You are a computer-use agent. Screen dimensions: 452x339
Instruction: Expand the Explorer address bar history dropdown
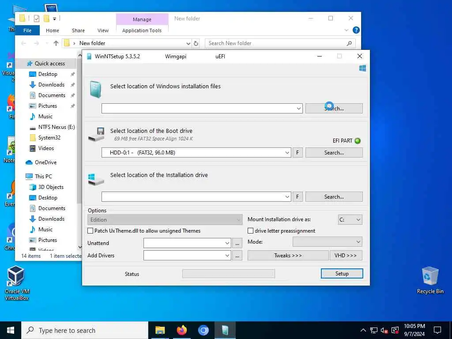(188, 43)
